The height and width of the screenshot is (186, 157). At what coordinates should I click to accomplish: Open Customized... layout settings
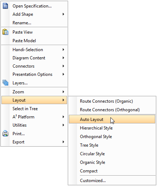tap(112, 181)
